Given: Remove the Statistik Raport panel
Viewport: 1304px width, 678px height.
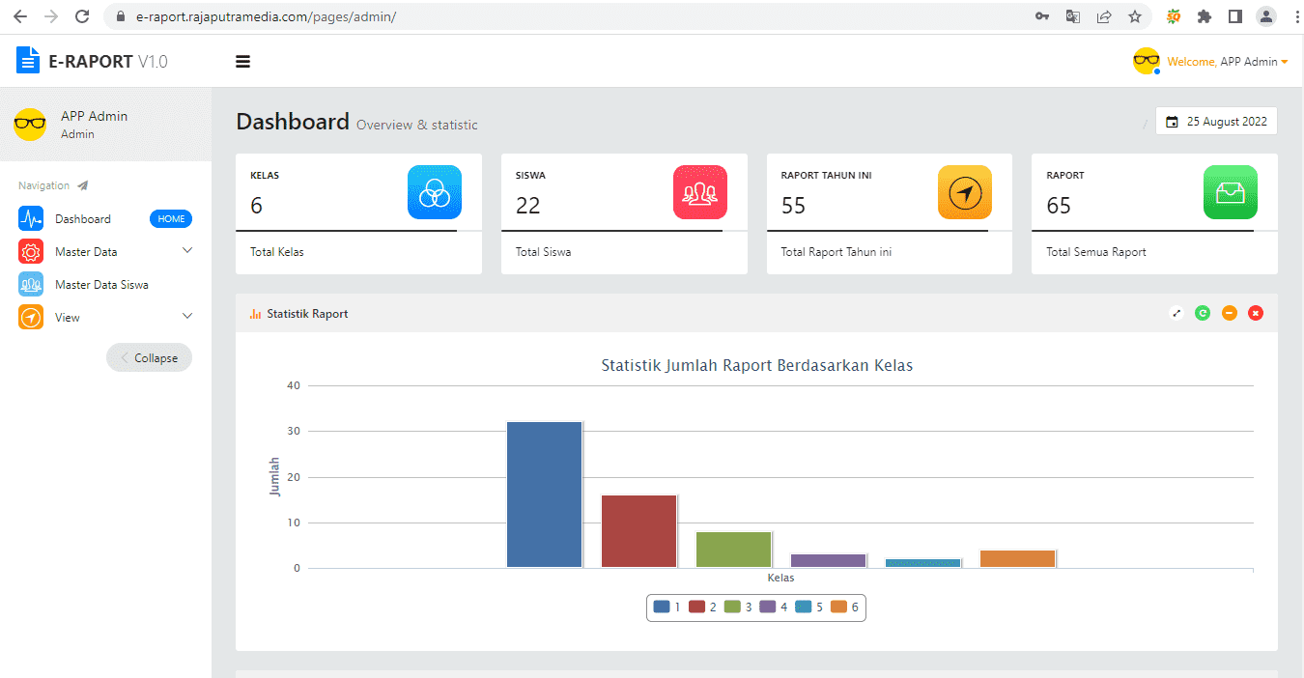Looking at the screenshot, I should (x=1256, y=313).
